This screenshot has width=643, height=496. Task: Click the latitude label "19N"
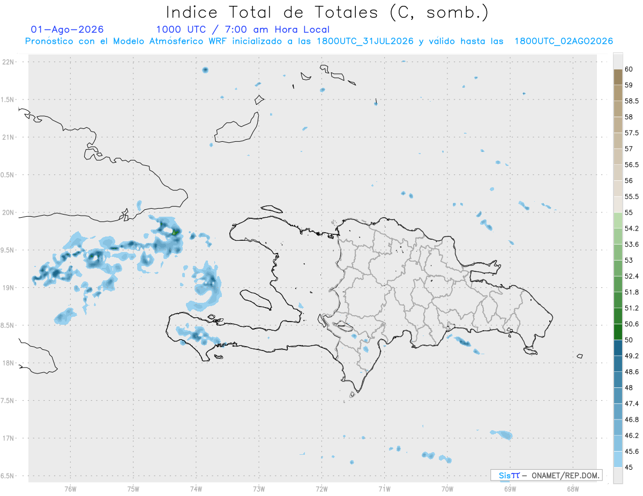click(x=8, y=287)
